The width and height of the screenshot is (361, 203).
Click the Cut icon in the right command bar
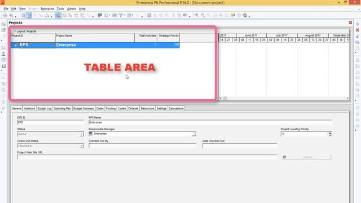357,36
